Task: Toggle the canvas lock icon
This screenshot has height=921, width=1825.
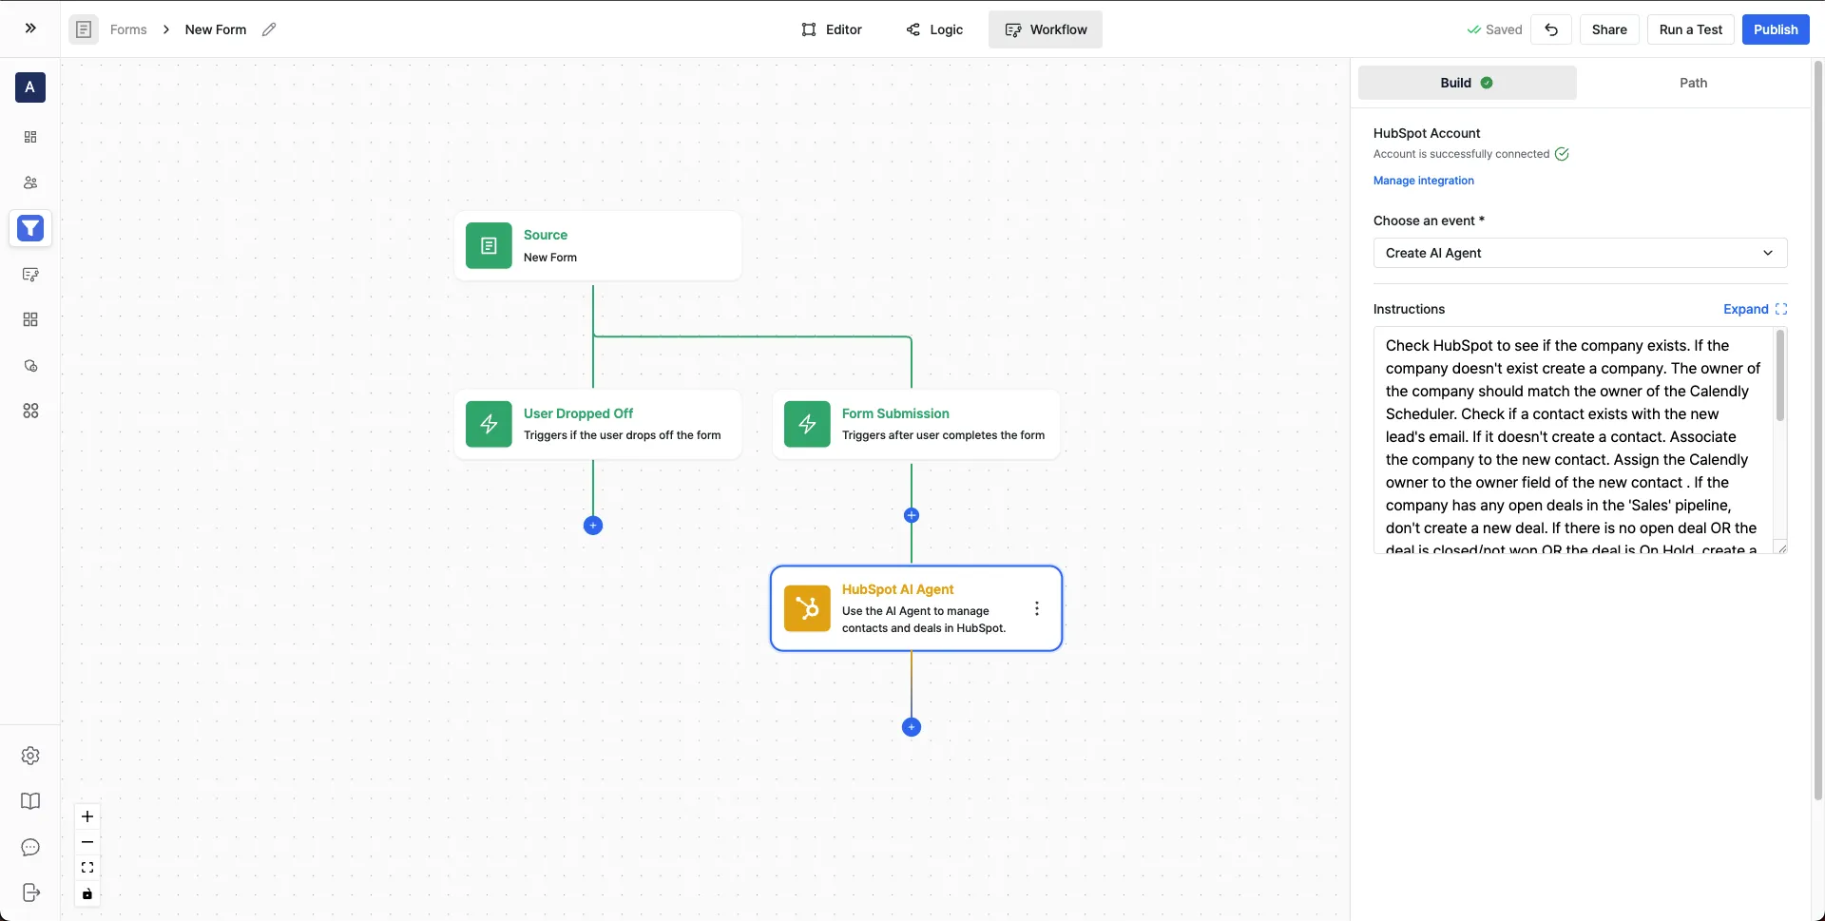Action: click(x=87, y=893)
